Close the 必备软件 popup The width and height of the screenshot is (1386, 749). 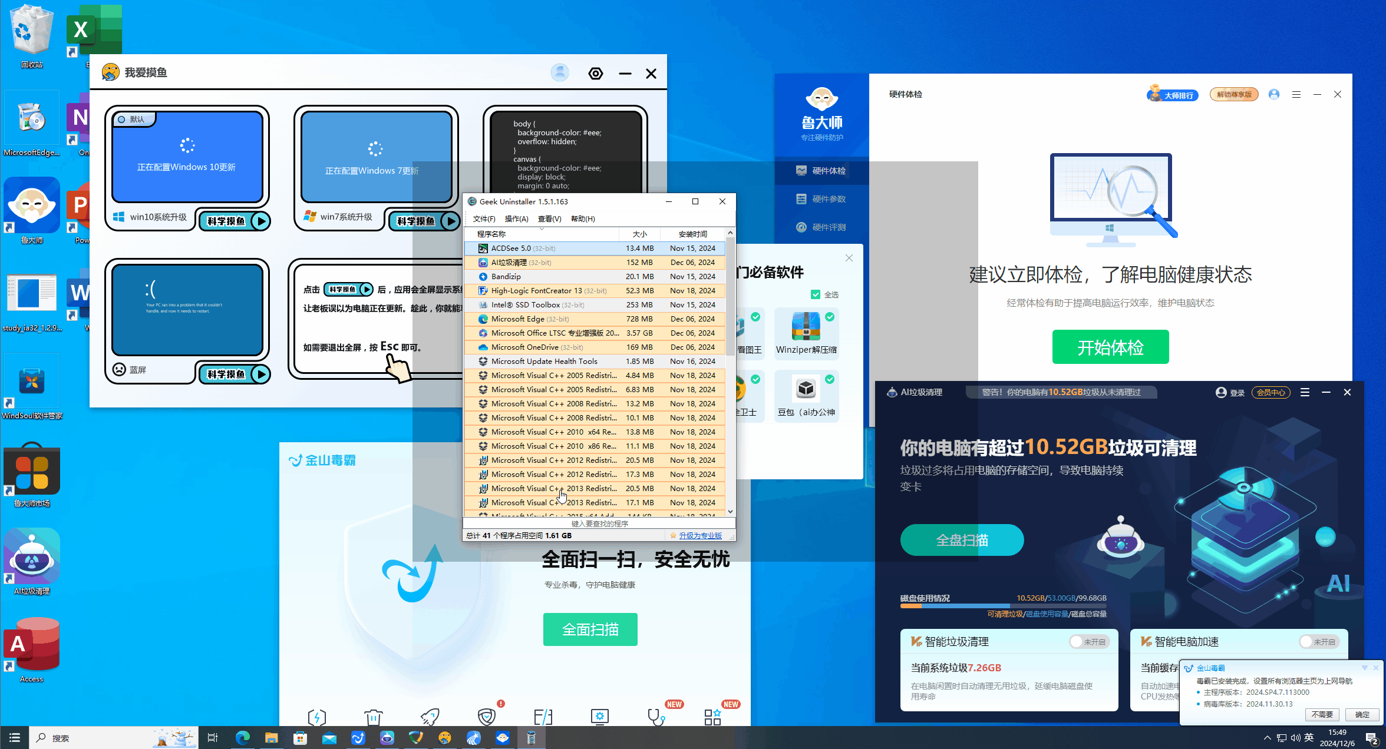point(849,258)
